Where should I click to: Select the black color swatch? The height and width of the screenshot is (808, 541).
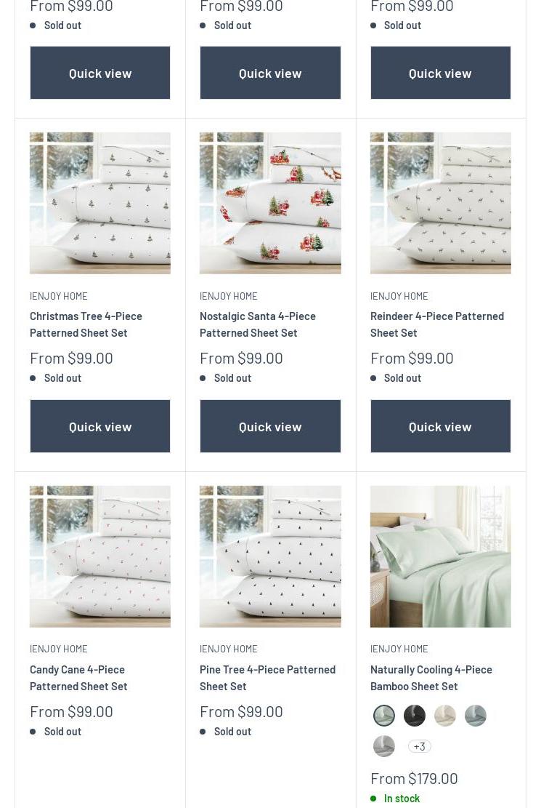(415, 715)
